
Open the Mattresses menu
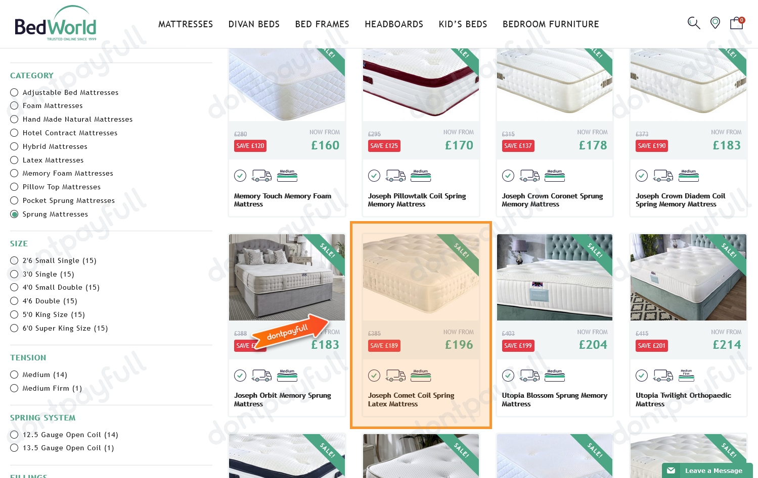tap(186, 24)
